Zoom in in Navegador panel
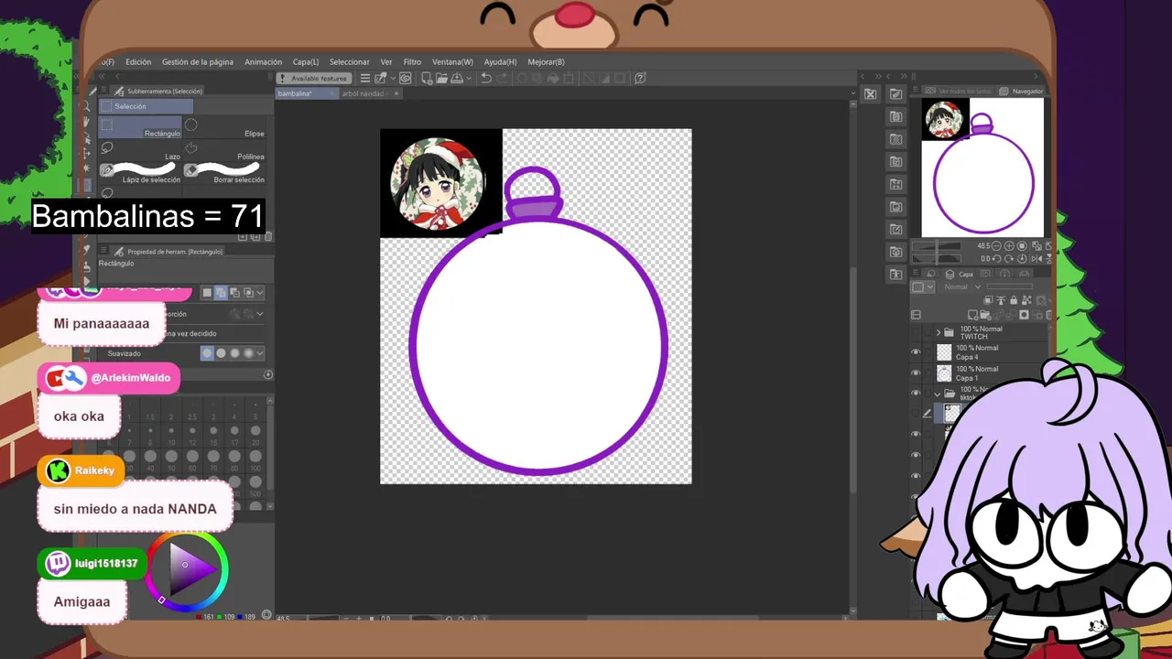Viewport: 1172px width, 659px height. coord(1009,246)
